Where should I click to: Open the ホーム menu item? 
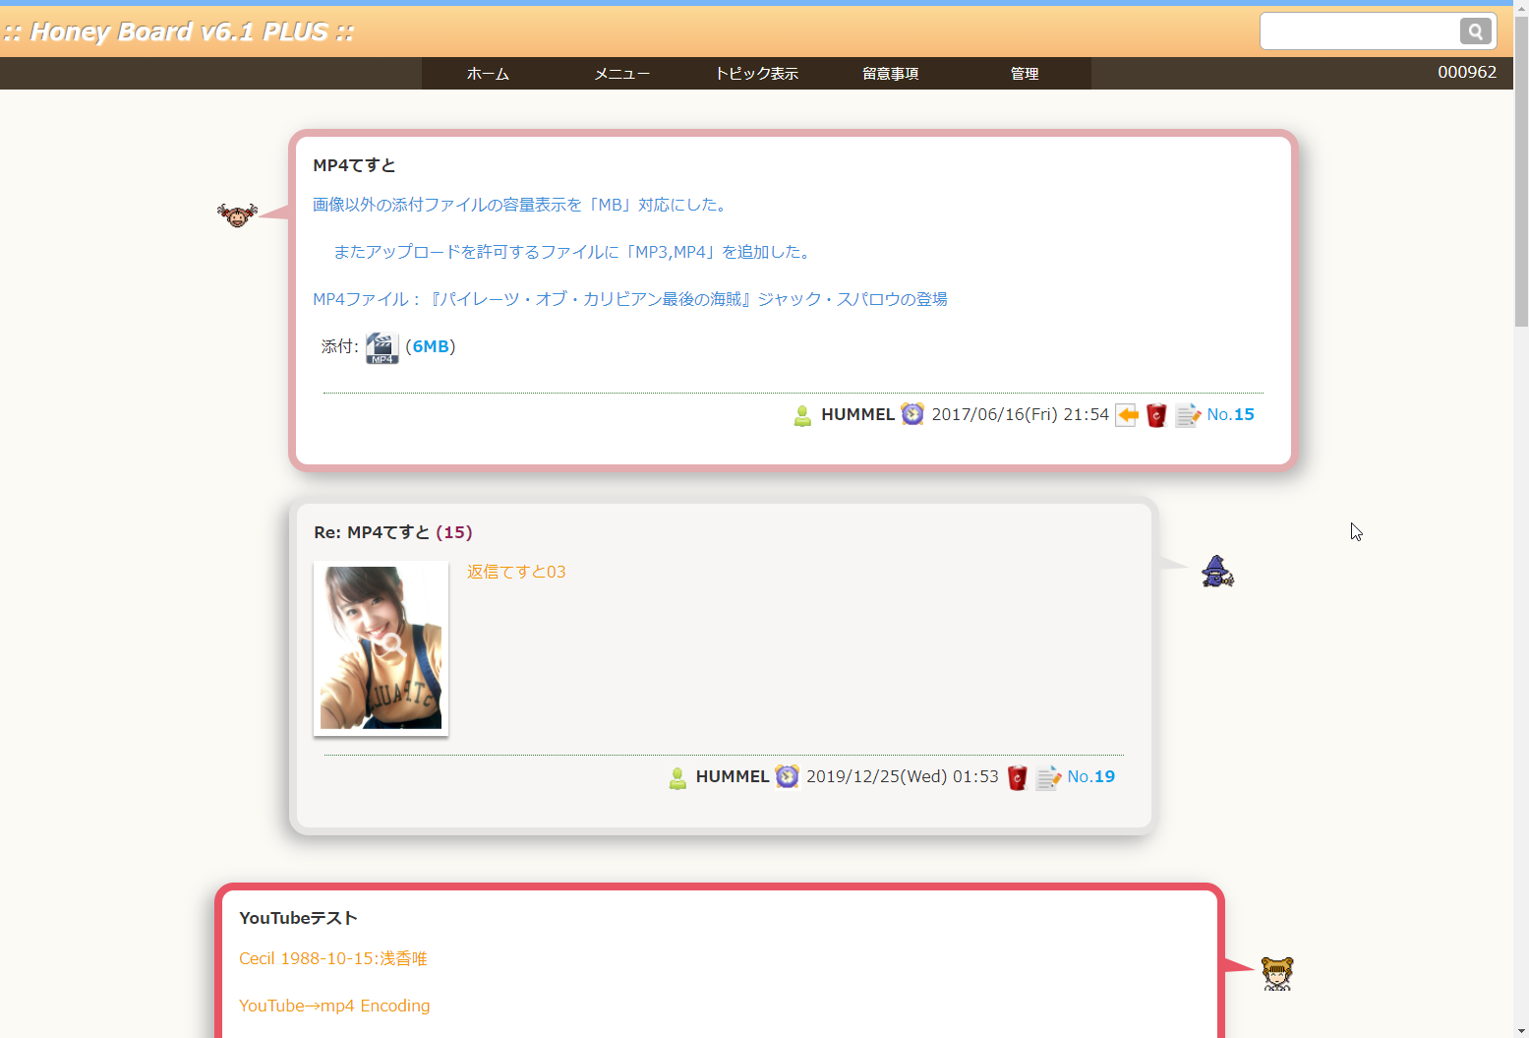(x=488, y=74)
